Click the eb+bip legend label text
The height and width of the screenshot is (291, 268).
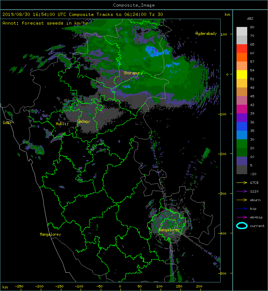[x=256, y=217]
